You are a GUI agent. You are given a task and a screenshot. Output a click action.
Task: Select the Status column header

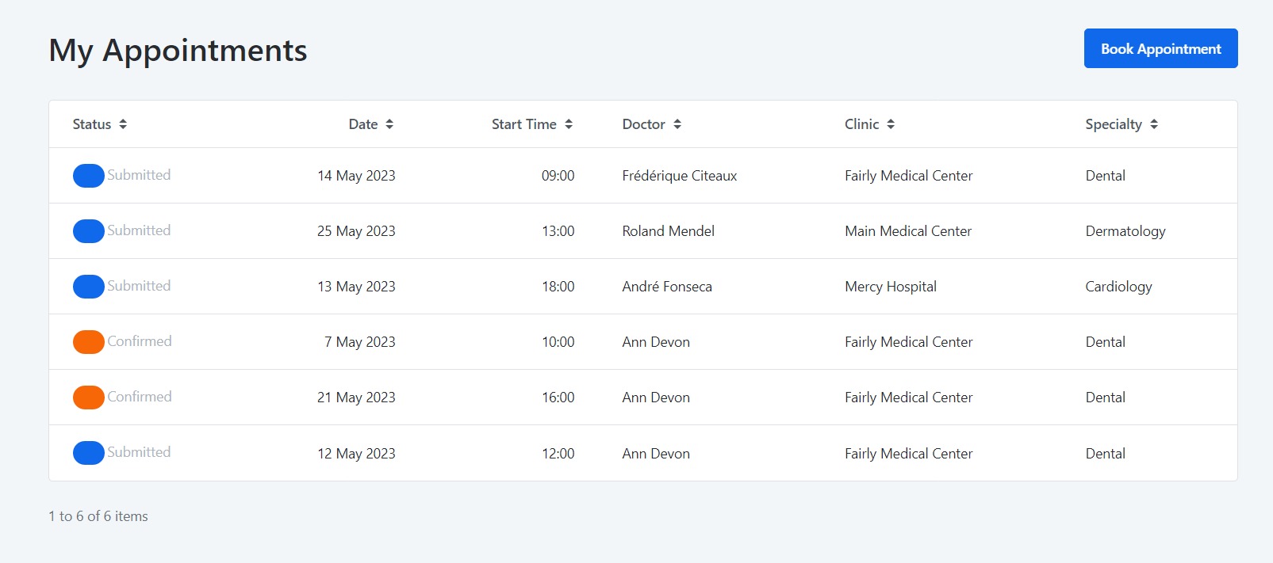click(92, 124)
